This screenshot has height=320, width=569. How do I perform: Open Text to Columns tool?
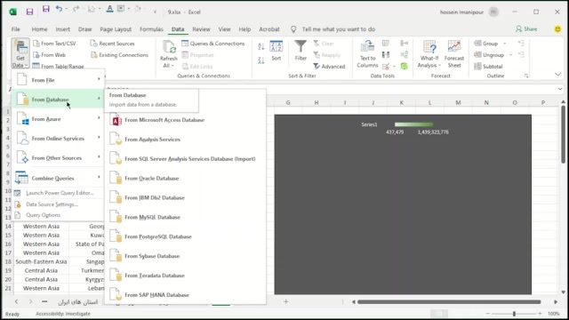point(367,54)
